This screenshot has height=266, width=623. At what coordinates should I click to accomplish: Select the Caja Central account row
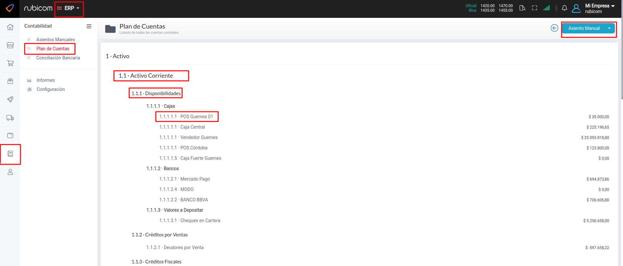(192, 127)
